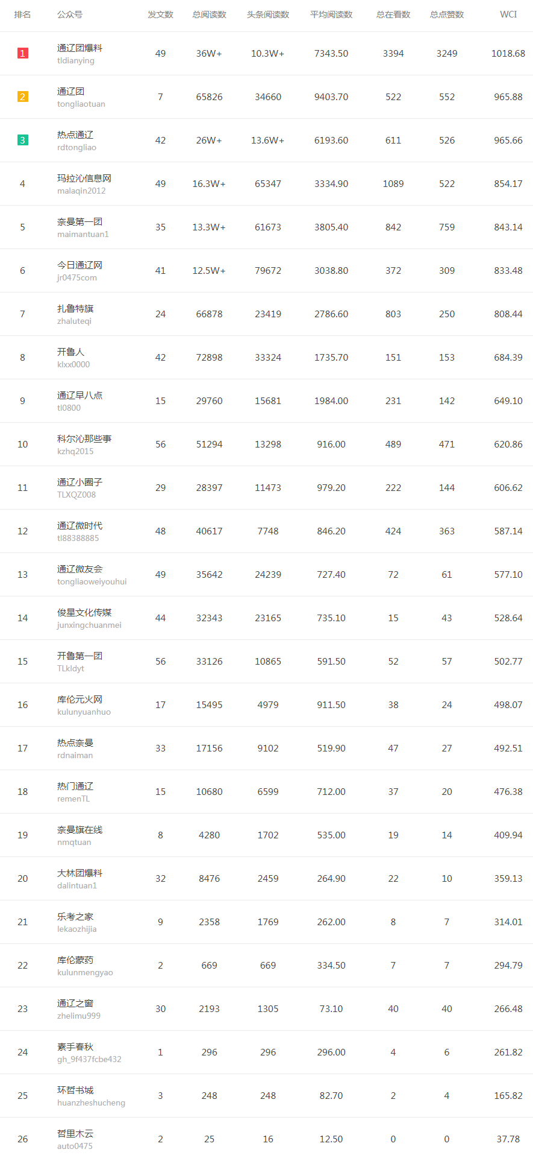Select the 扎鲁特旗 account name

click(x=75, y=309)
